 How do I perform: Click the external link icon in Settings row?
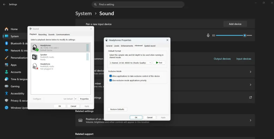point(250,97)
